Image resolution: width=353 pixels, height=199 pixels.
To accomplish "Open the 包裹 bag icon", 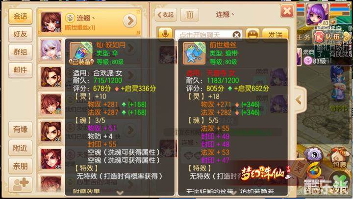I will pos(339,158).
